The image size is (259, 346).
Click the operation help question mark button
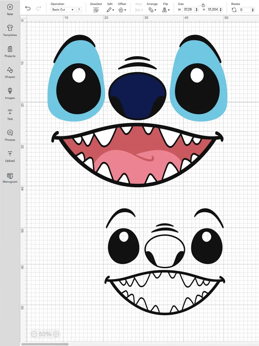pos(78,10)
